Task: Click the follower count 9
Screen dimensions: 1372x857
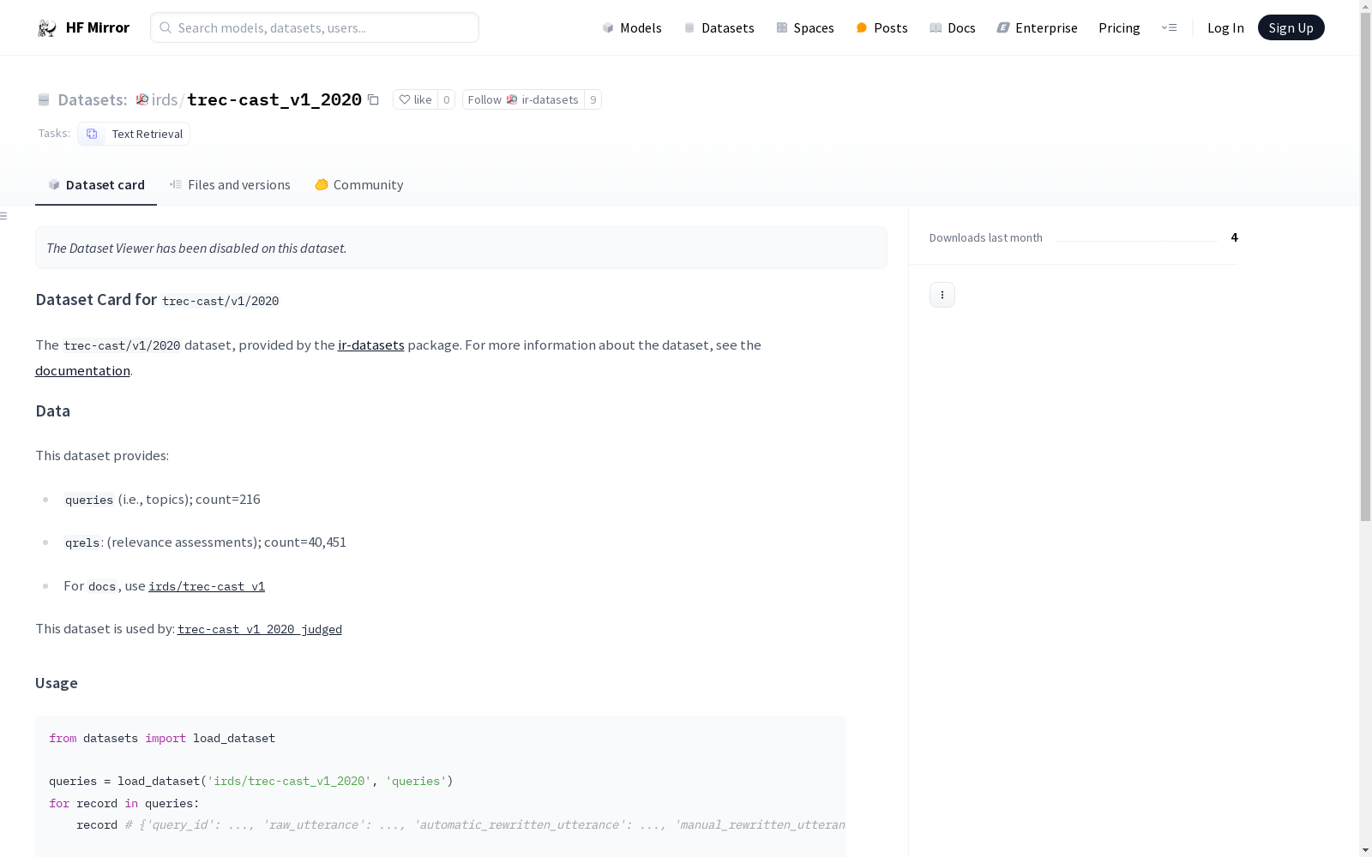Action: tap(593, 99)
